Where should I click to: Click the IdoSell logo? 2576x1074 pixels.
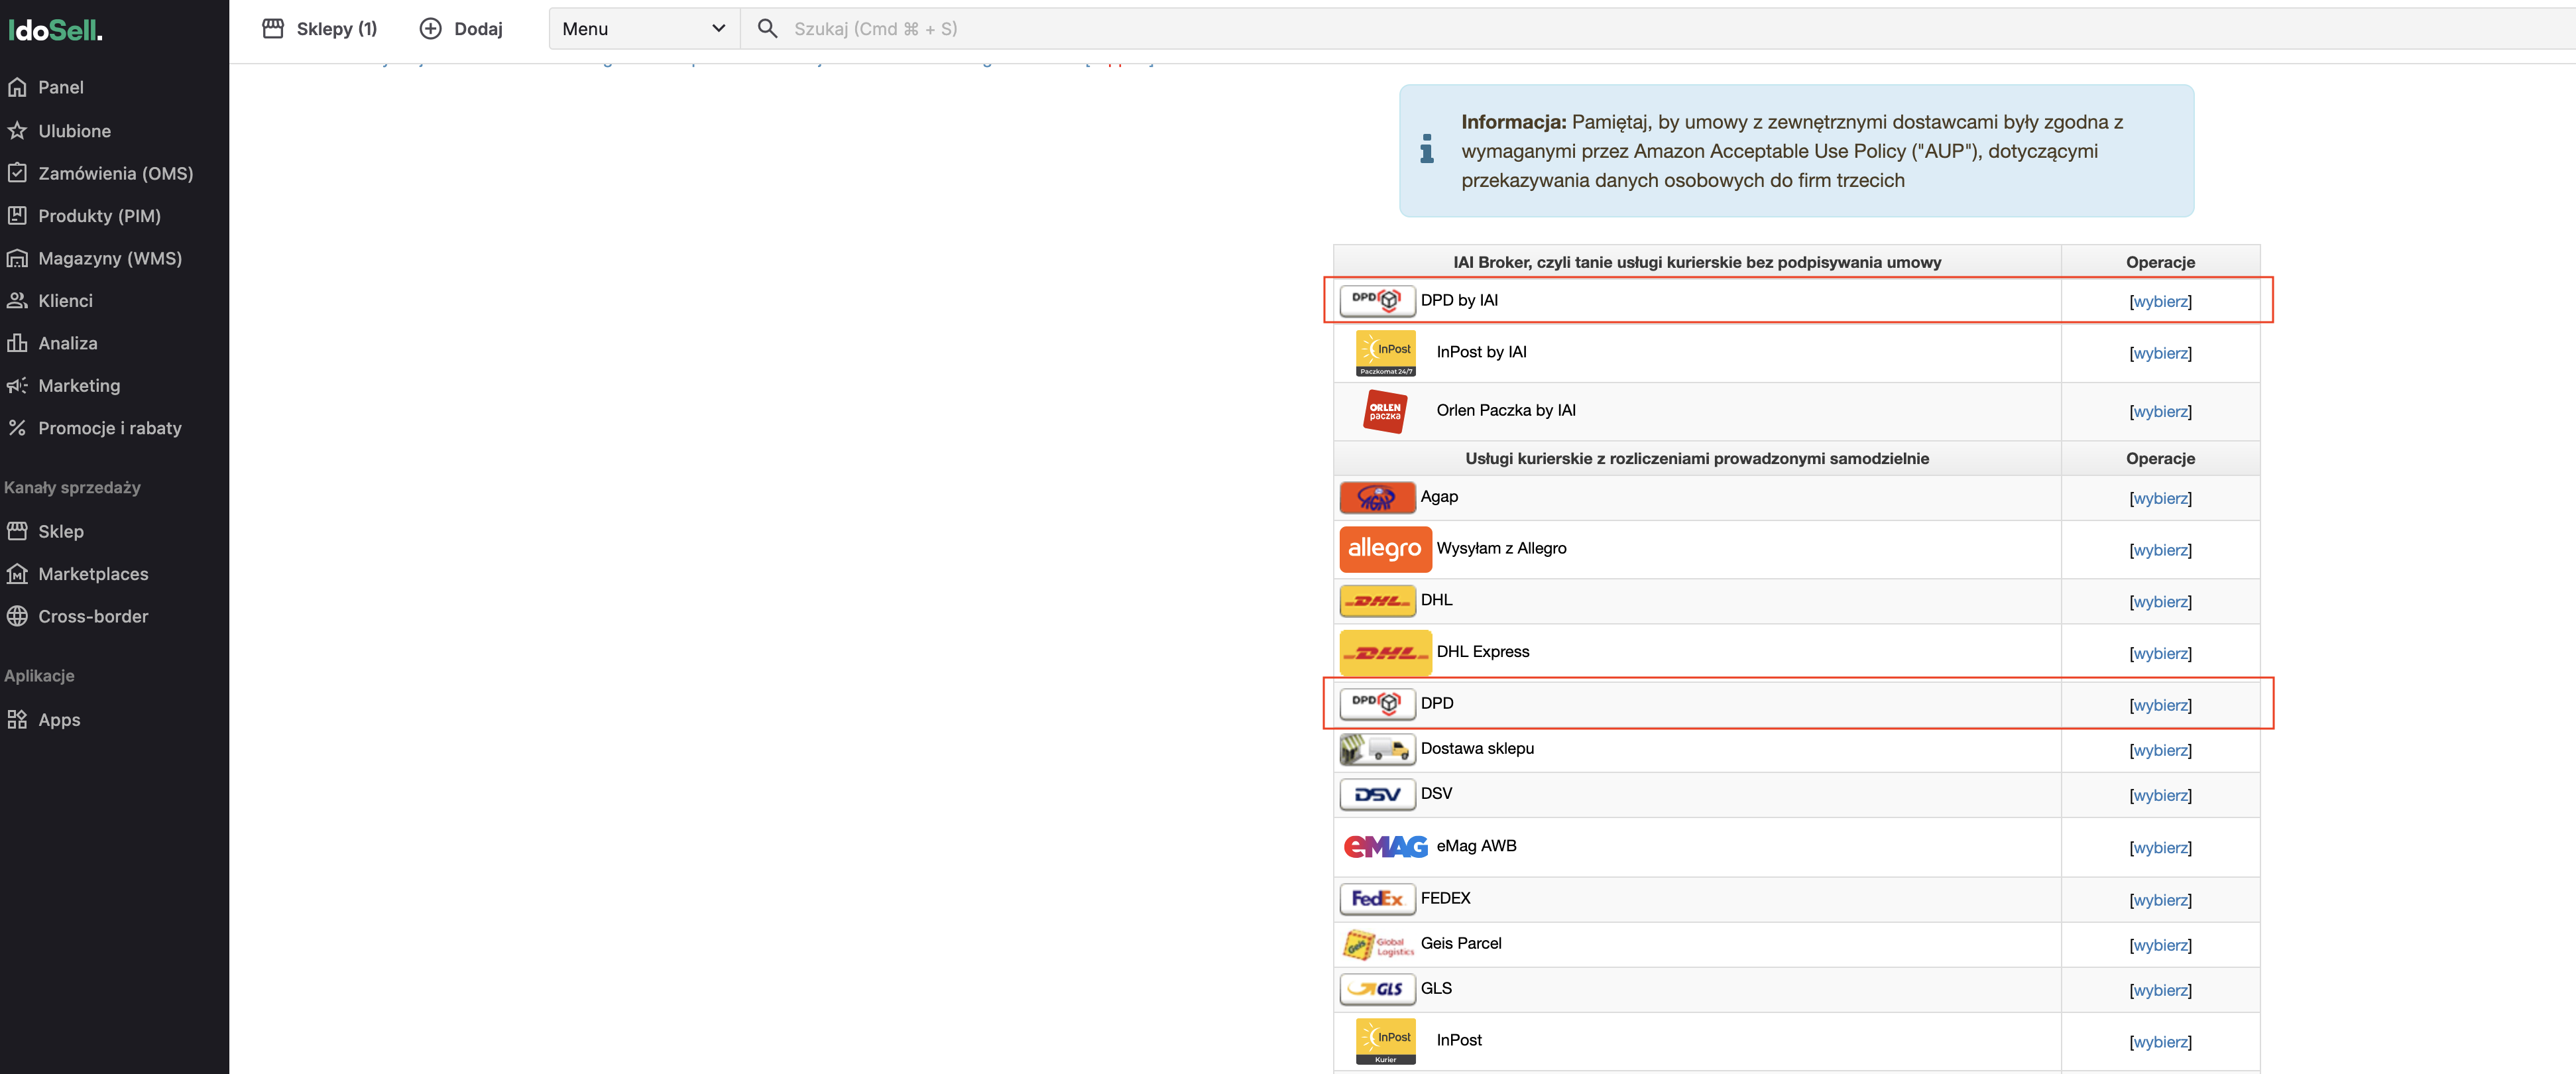(x=55, y=30)
